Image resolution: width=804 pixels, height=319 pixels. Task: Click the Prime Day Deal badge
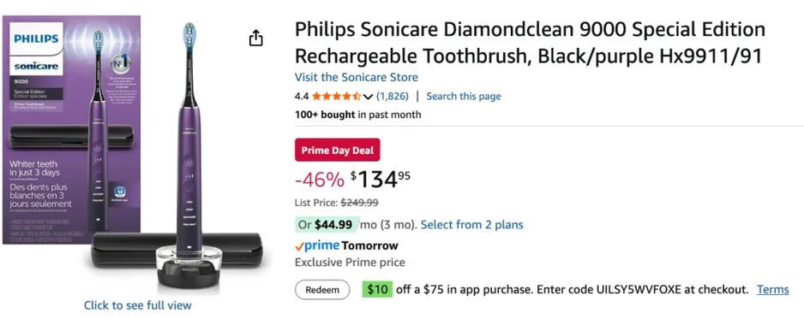coord(338,151)
